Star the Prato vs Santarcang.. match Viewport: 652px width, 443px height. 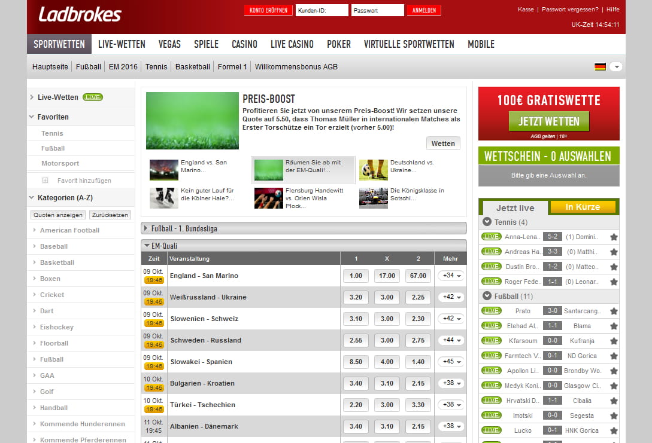(x=614, y=311)
